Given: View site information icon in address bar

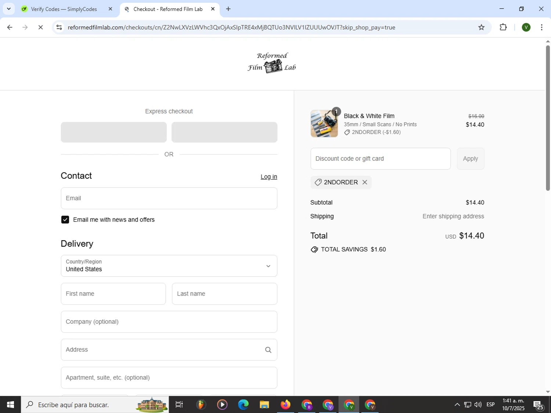Looking at the screenshot, I should tap(59, 27).
